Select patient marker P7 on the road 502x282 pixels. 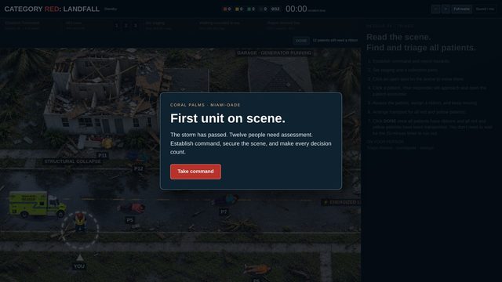point(224,211)
